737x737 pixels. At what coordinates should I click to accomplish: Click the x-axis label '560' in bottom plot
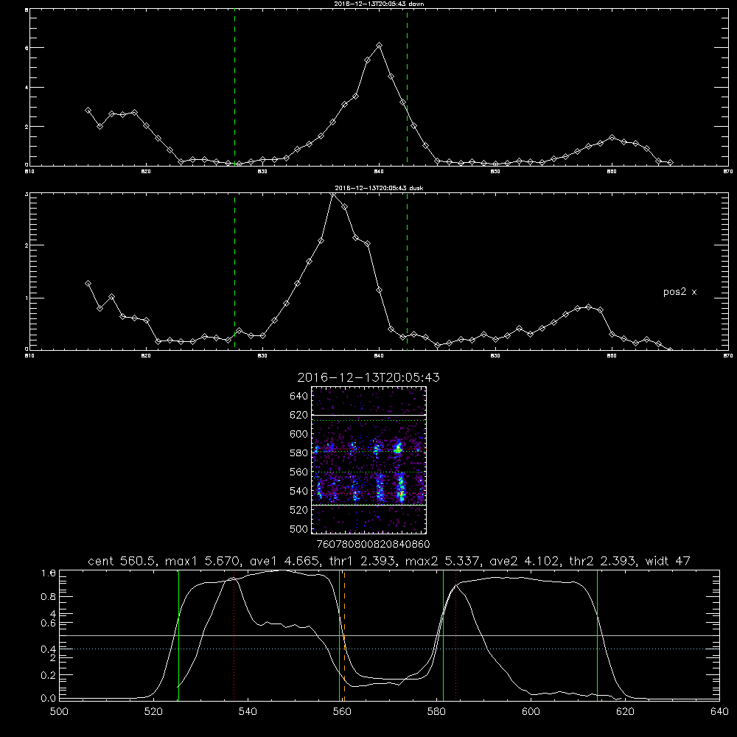tap(342, 712)
